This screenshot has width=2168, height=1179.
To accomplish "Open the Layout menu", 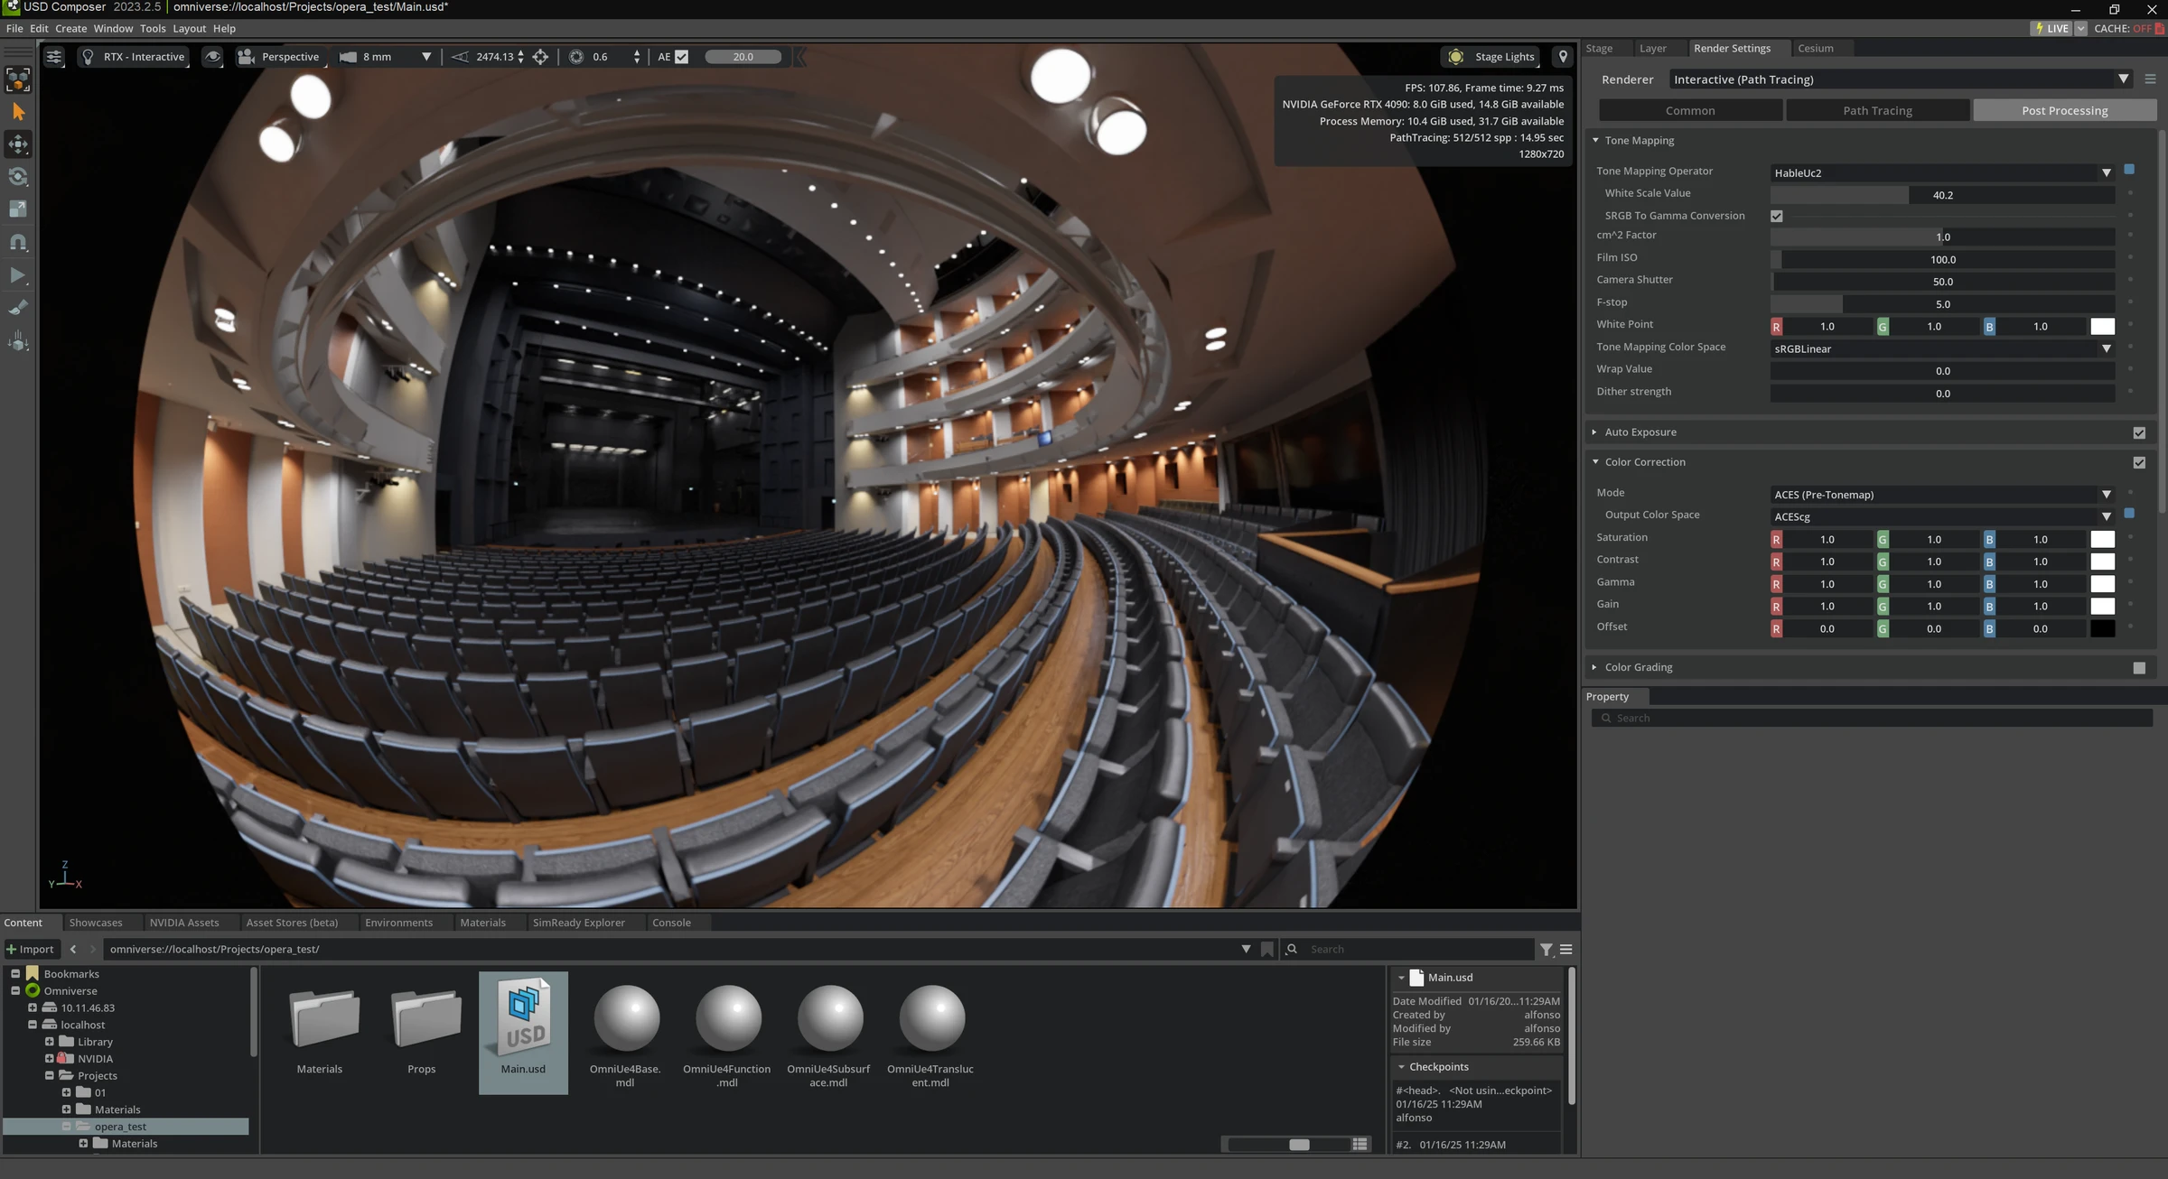I will [x=189, y=29].
